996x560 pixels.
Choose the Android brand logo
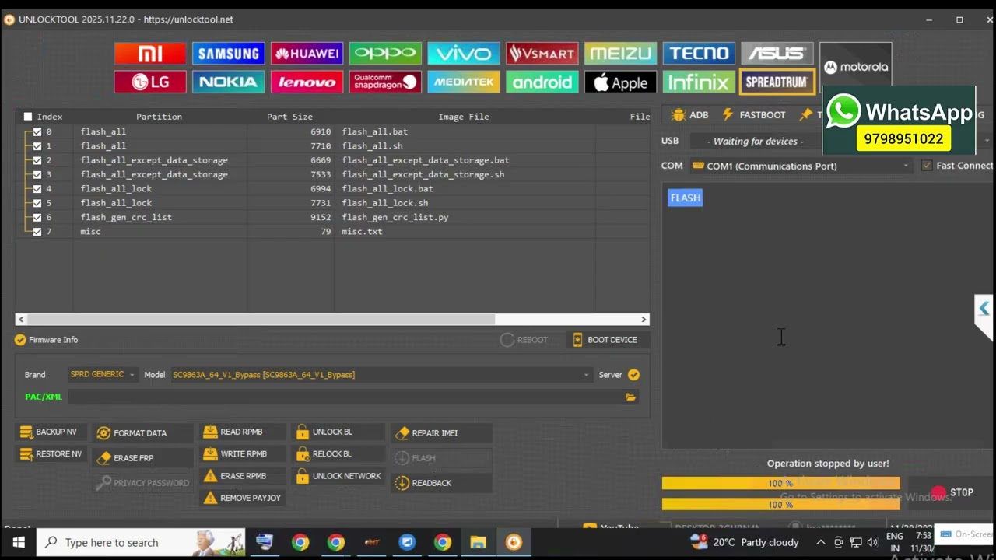[x=542, y=82]
